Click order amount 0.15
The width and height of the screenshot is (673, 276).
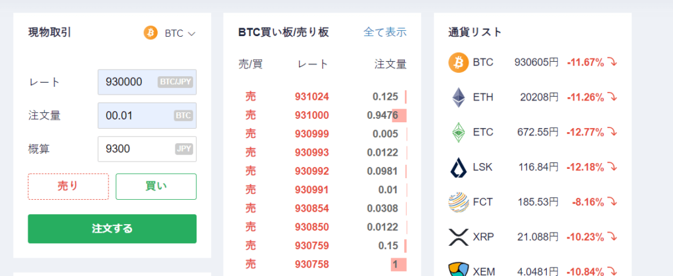pos(388,246)
